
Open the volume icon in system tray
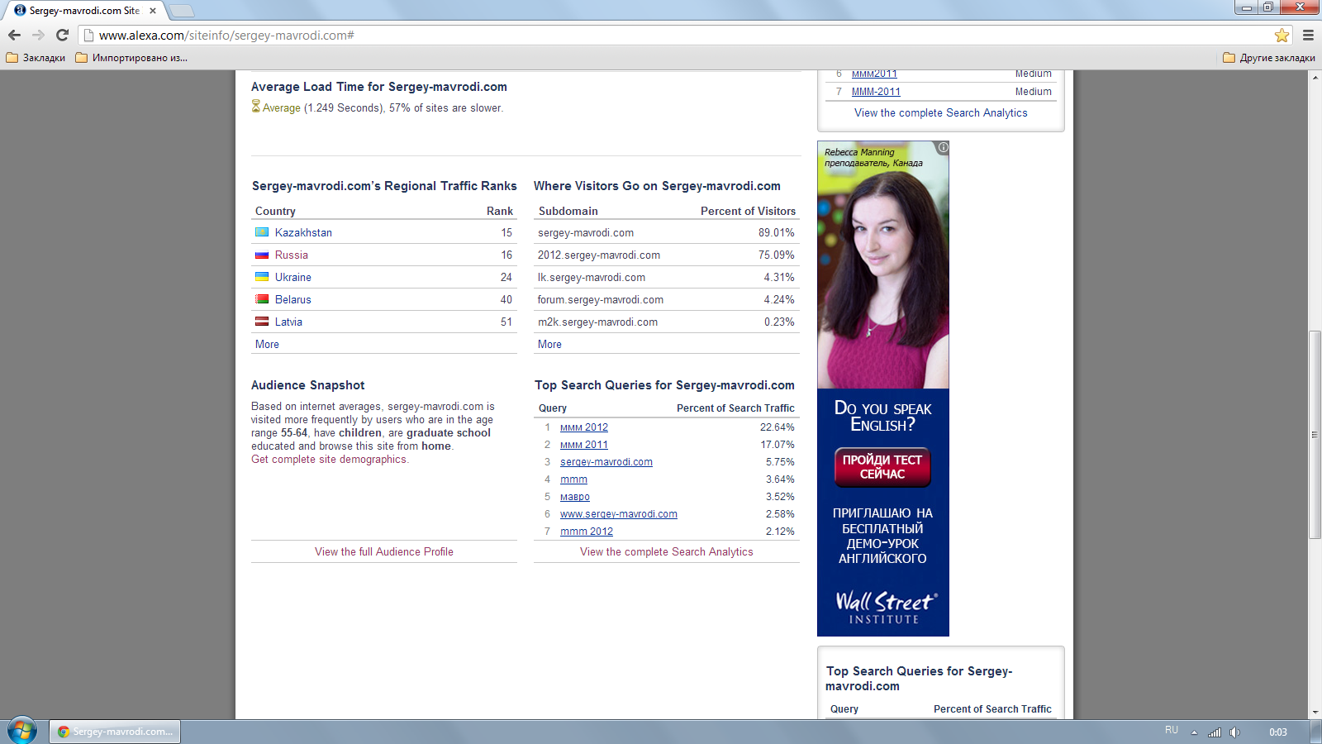pos(1234,732)
